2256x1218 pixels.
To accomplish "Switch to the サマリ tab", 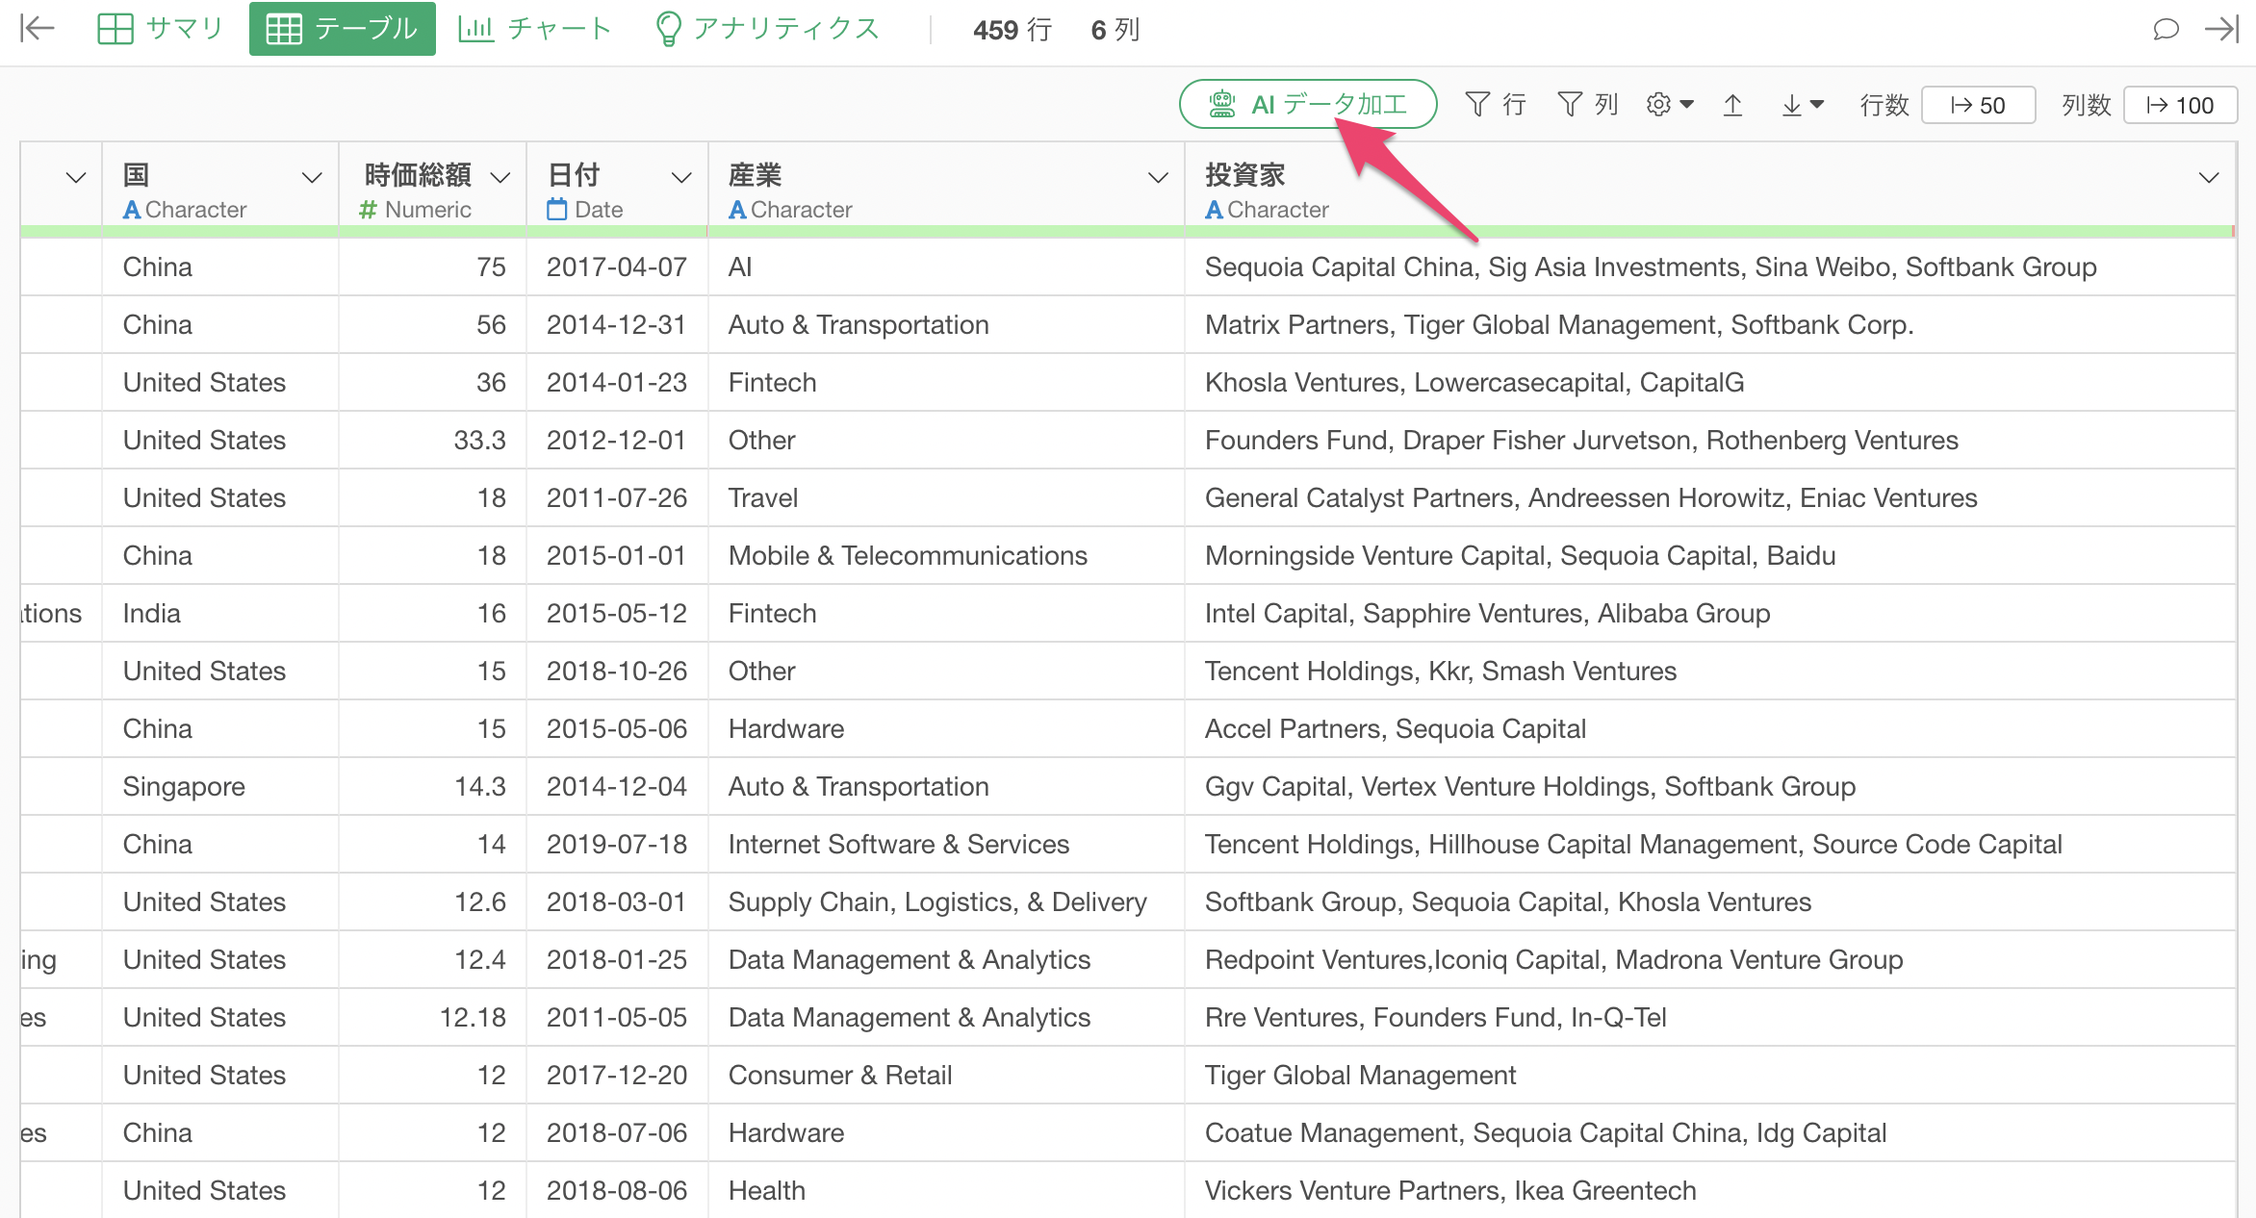I will tap(160, 29).
